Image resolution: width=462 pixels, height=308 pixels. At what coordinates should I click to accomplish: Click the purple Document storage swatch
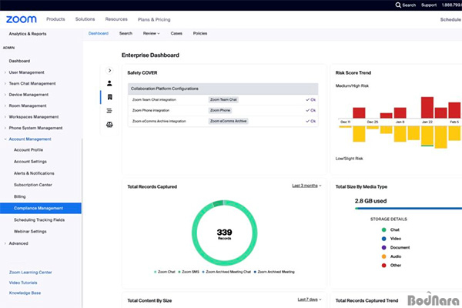click(x=384, y=248)
